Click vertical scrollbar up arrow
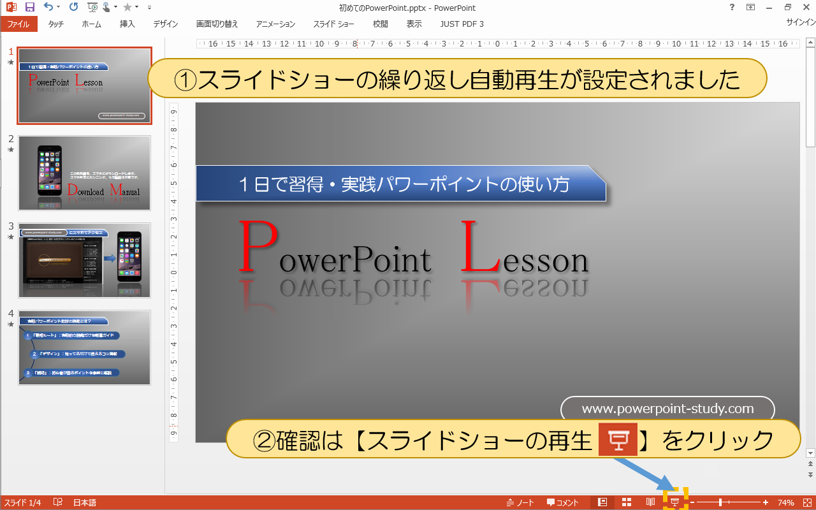This screenshot has height=510, width=816. [x=810, y=42]
